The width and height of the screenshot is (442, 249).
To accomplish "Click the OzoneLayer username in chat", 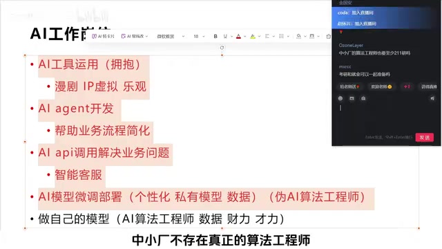I will pyautogui.click(x=351, y=45).
